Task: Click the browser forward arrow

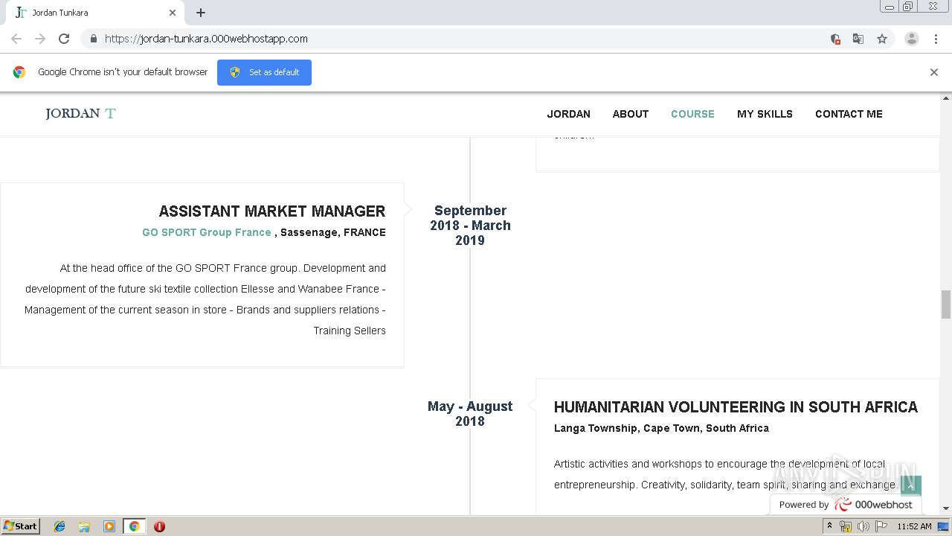Action: (x=40, y=39)
